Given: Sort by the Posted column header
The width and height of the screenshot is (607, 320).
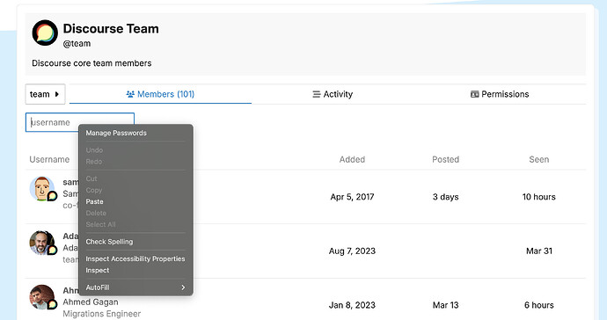Looking at the screenshot, I should click(x=445, y=159).
